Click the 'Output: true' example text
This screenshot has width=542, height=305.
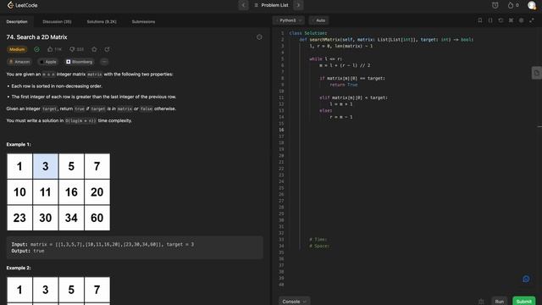coord(28,251)
